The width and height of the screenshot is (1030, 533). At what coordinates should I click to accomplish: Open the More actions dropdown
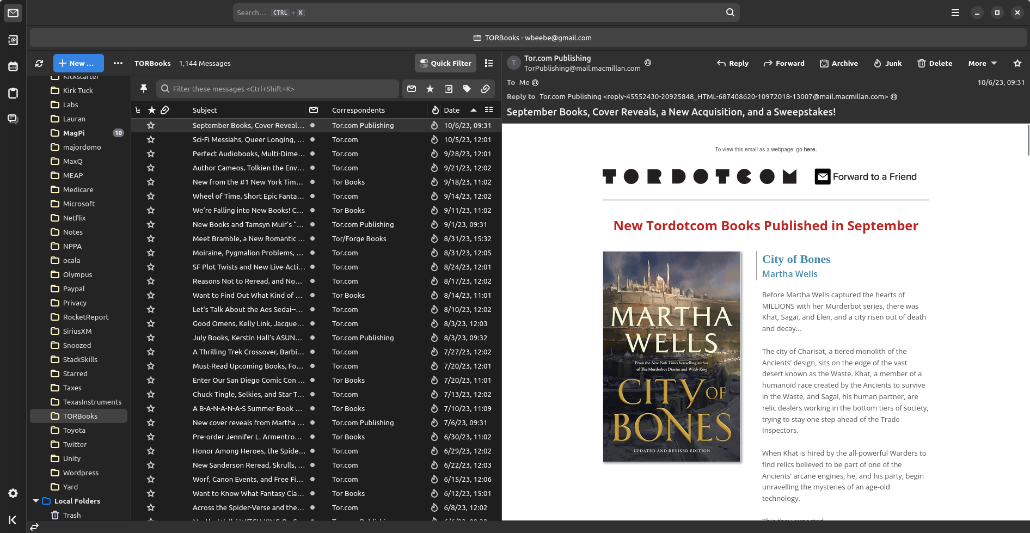tap(983, 63)
